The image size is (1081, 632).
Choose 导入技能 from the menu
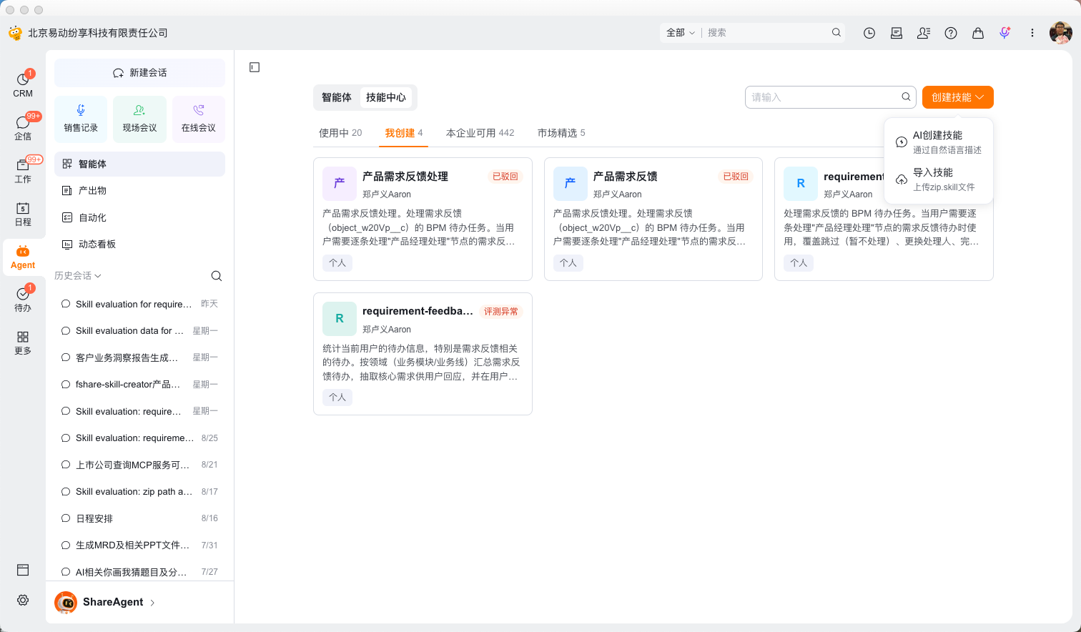click(x=939, y=179)
